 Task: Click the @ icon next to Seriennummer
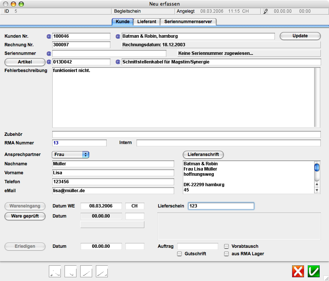click(x=48, y=53)
